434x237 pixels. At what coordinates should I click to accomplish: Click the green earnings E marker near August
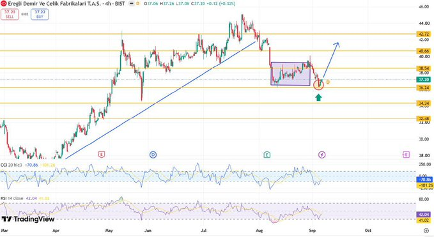tap(267, 155)
